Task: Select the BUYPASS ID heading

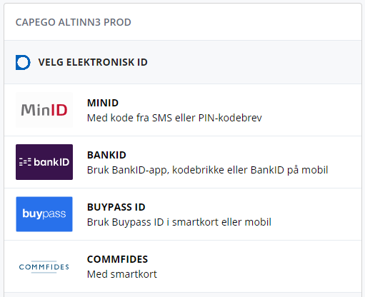Action: 116,207
